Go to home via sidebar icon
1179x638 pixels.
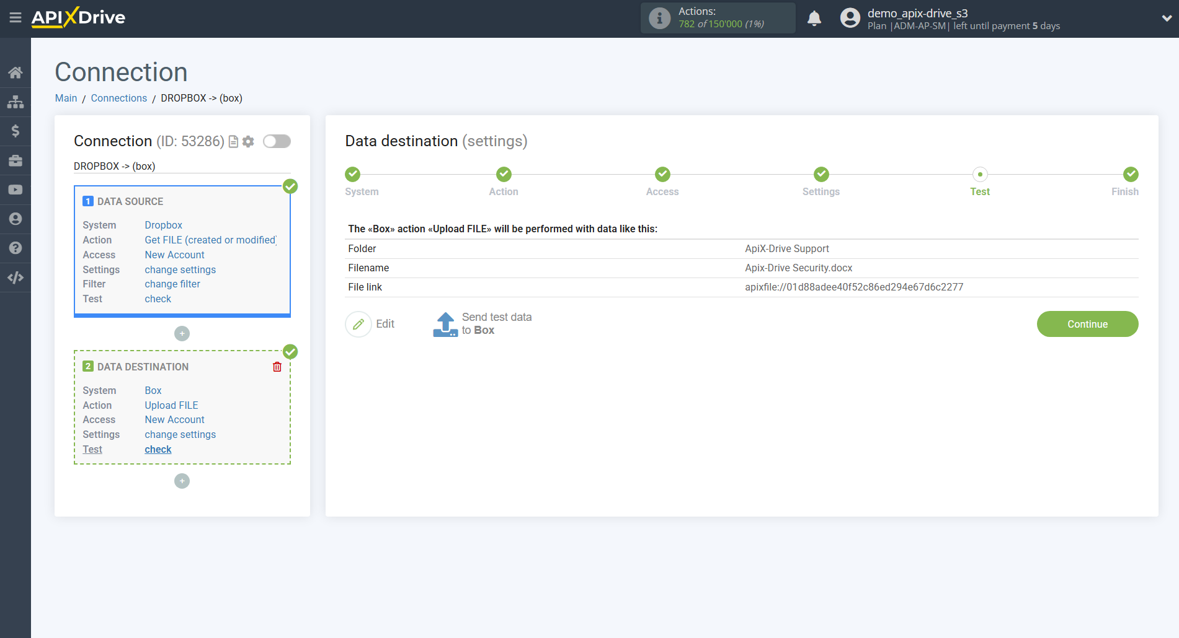click(x=16, y=72)
